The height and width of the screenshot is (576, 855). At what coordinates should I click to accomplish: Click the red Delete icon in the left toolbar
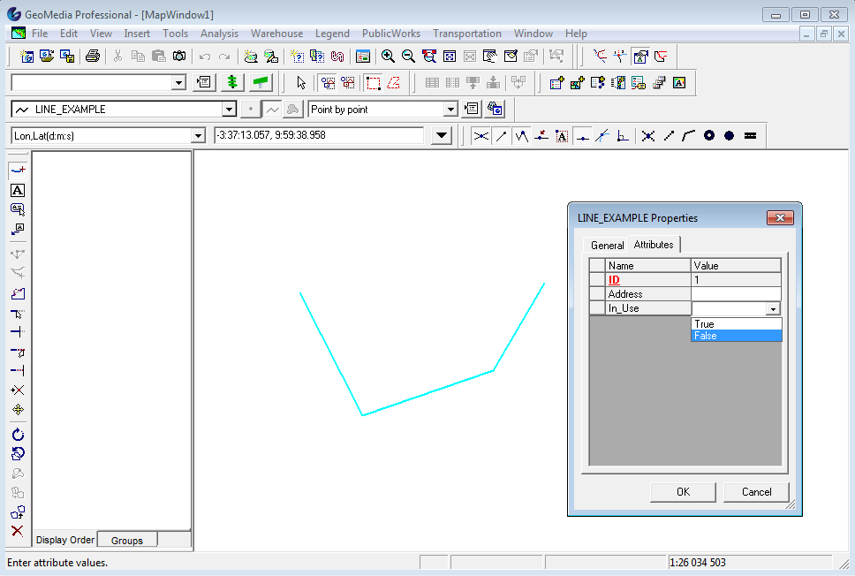[x=17, y=531]
